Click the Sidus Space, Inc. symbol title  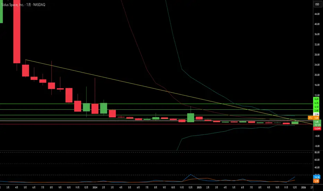[12, 5]
